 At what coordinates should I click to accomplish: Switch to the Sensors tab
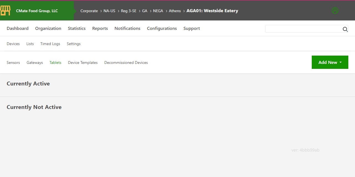(x=13, y=63)
